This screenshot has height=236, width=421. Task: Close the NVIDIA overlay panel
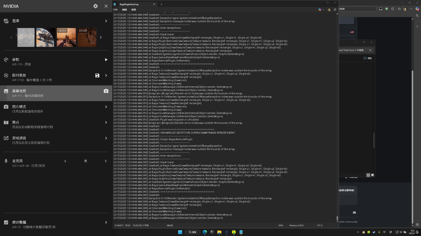tap(106, 6)
